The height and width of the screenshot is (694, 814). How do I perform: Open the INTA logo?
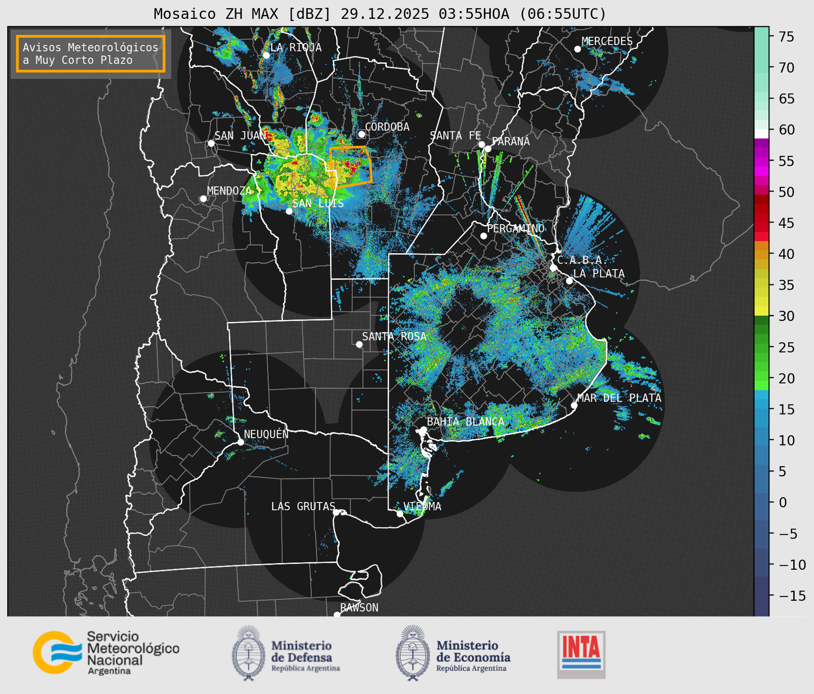(x=581, y=654)
